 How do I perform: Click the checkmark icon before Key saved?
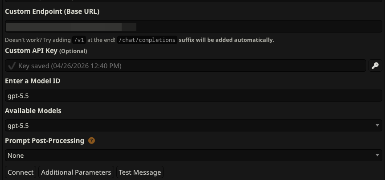coord(12,66)
